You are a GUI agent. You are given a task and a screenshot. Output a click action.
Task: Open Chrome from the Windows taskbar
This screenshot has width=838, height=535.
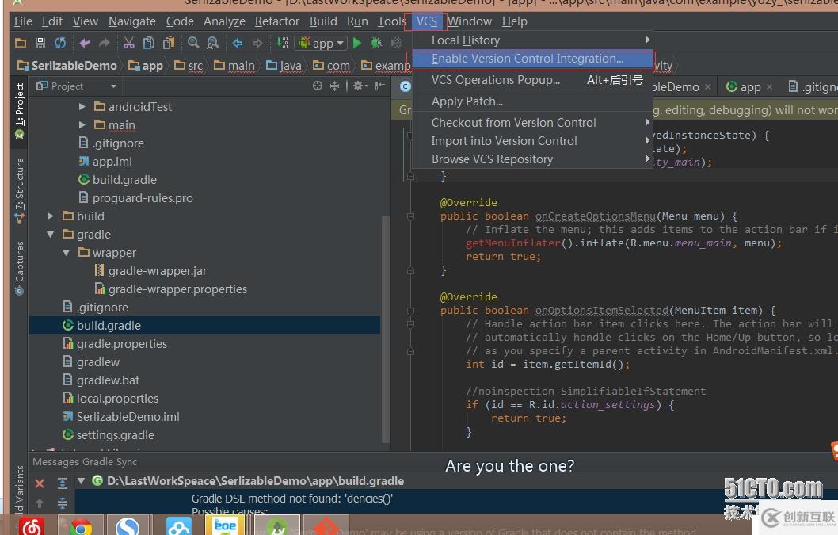(80, 526)
